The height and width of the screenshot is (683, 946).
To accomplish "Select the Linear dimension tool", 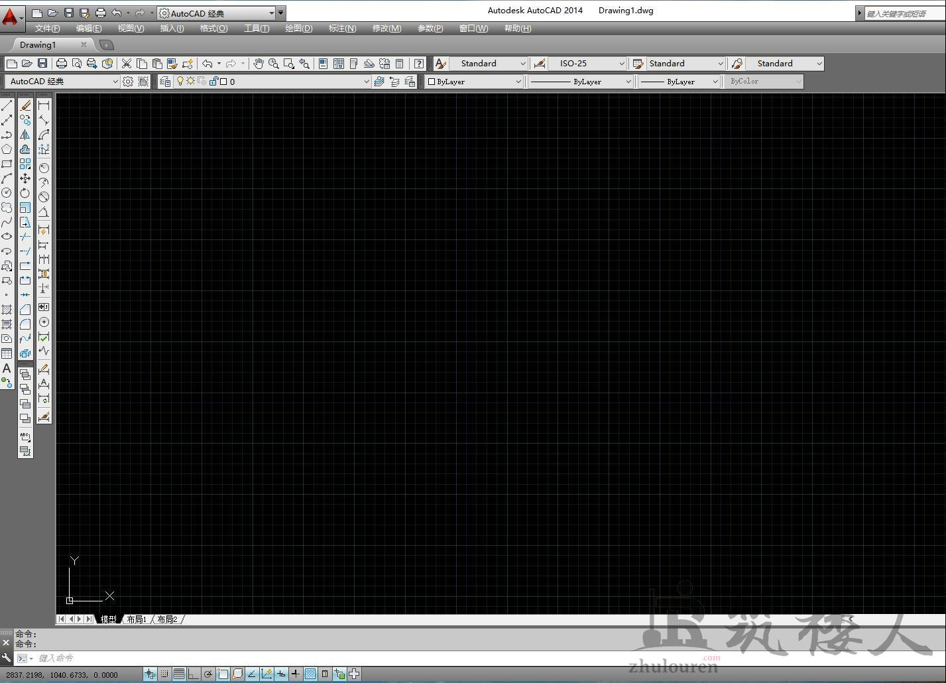I will click(x=44, y=105).
